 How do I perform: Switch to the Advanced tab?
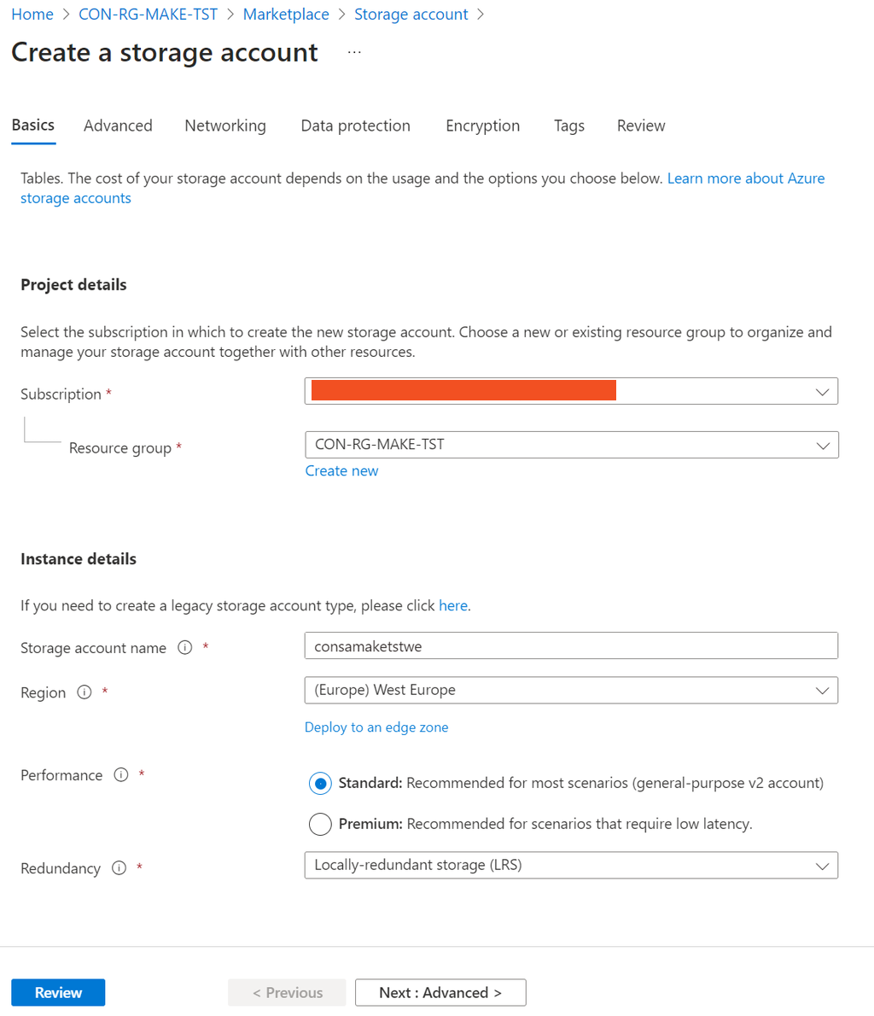tap(118, 126)
